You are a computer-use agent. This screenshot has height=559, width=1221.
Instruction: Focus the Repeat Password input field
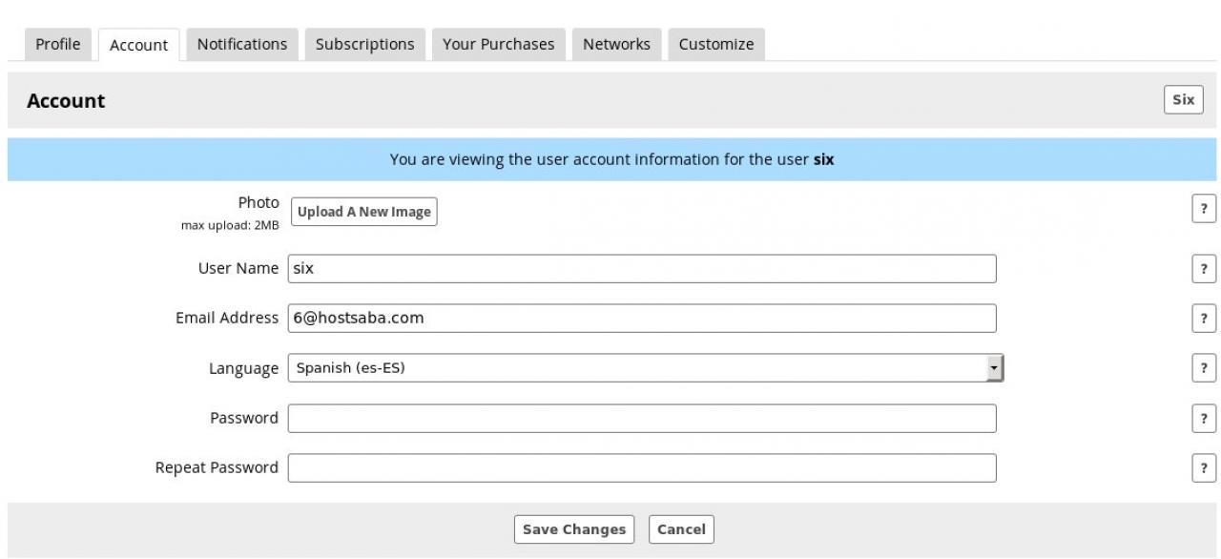coord(641,467)
